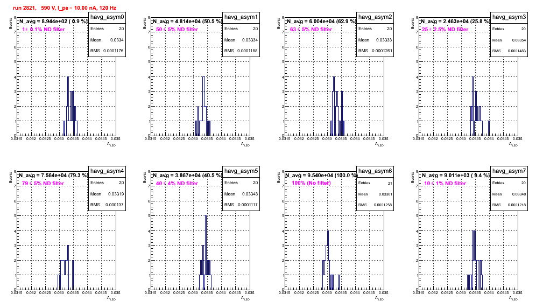Click the A_LED x-axis title under havg_asym7 plot

pyautogui.click(x=513, y=298)
